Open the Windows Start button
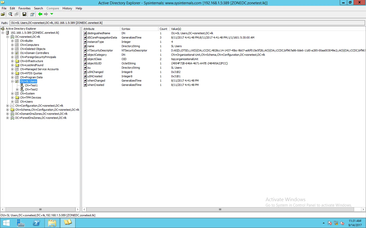Image resolution: width=366 pixels, height=228 pixels. pyautogui.click(x=6, y=223)
